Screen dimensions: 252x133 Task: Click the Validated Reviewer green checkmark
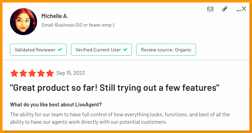(x=60, y=50)
